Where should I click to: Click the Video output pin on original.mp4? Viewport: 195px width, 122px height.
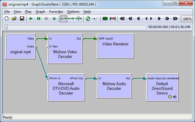pos(36,39)
